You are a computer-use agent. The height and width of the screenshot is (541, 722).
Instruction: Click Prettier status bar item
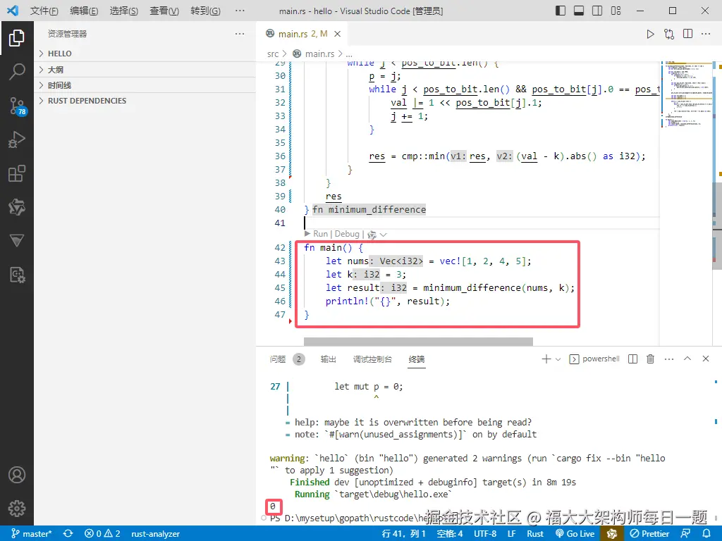pyautogui.click(x=649, y=534)
